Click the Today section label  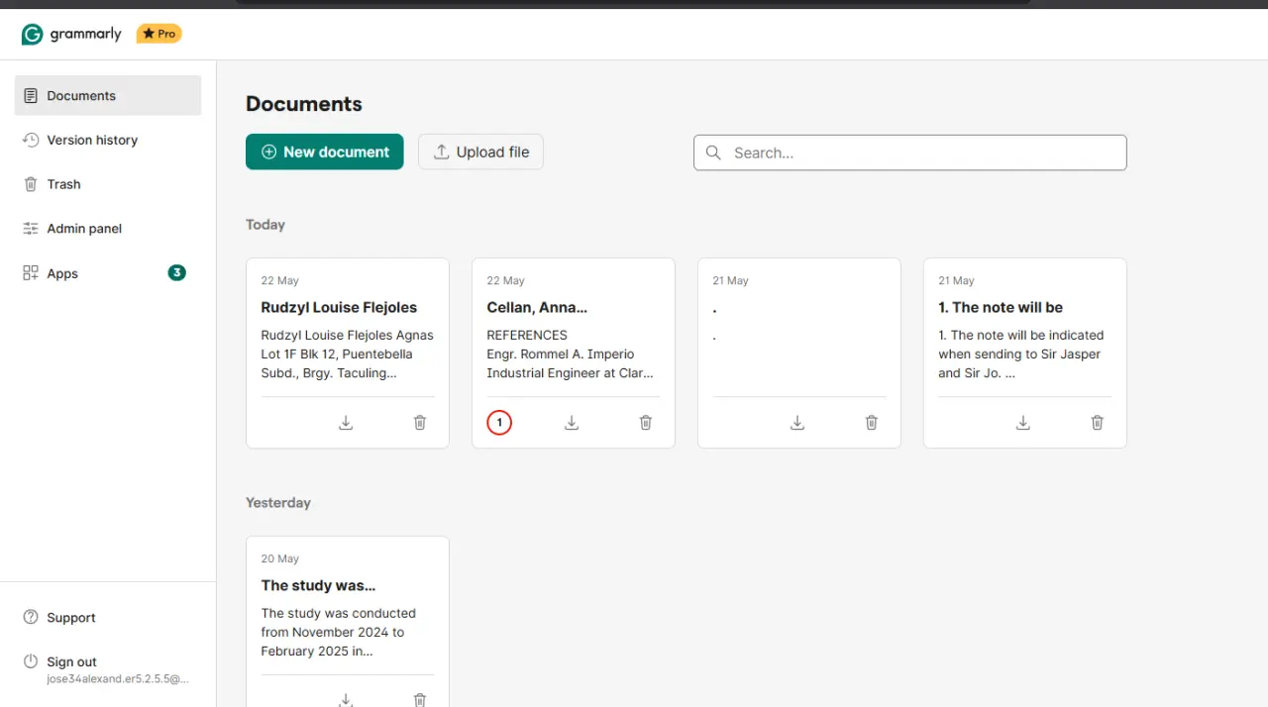265,225
